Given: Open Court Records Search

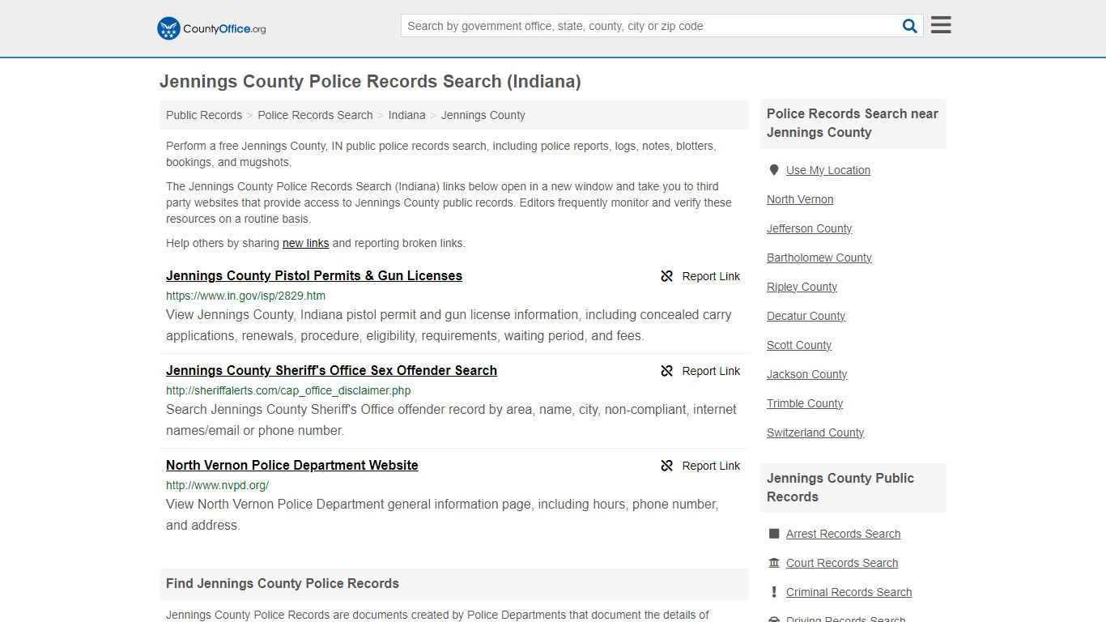Looking at the screenshot, I should pyautogui.click(x=842, y=563).
